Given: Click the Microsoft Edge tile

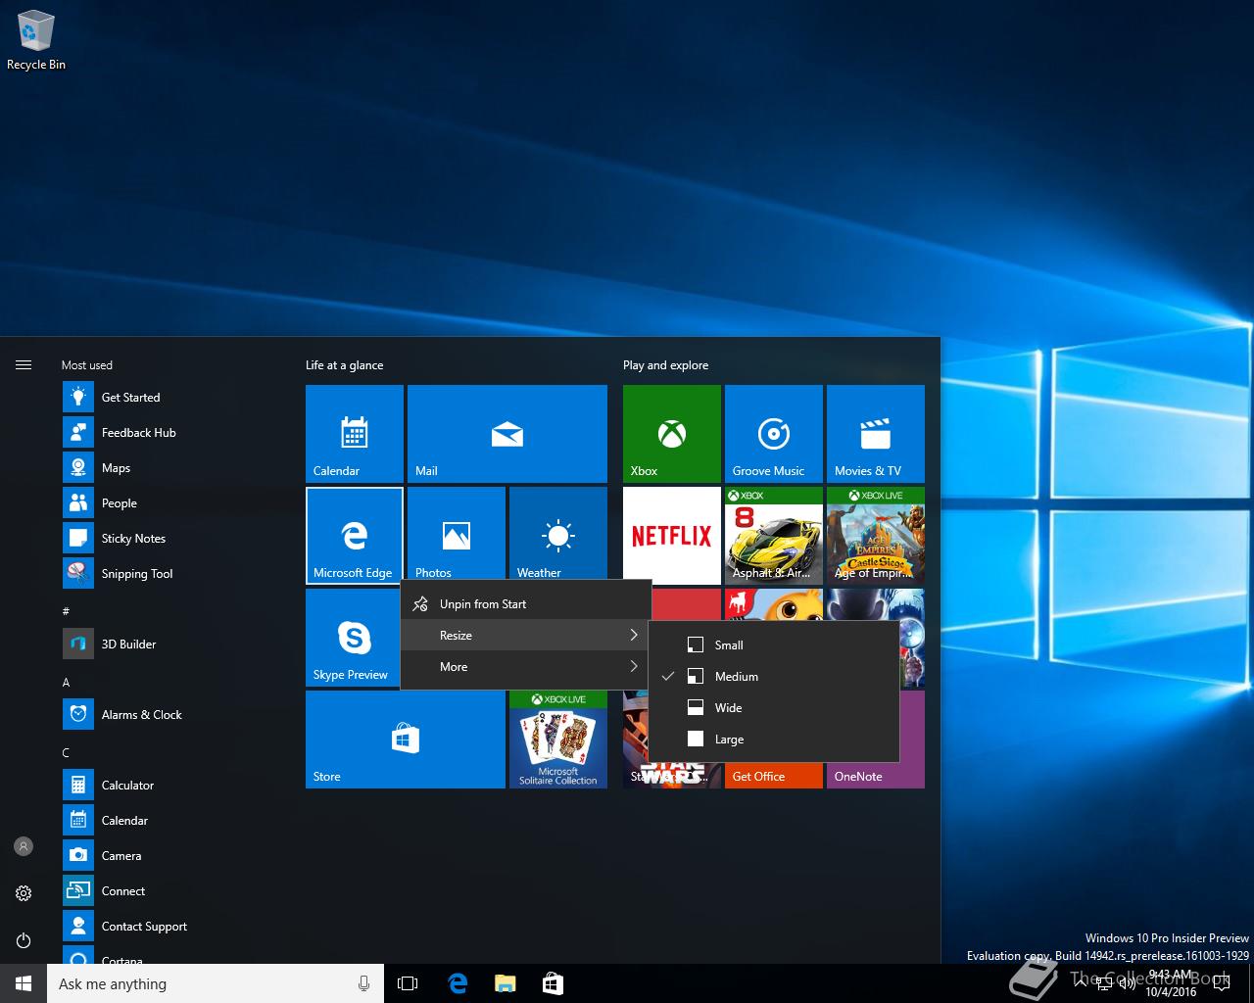Looking at the screenshot, I should pos(355,536).
